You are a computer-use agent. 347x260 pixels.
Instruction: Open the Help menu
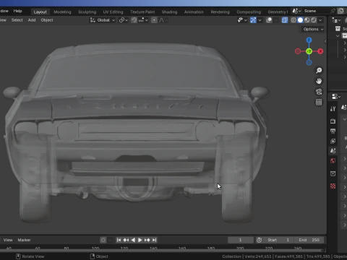pyautogui.click(x=17, y=11)
